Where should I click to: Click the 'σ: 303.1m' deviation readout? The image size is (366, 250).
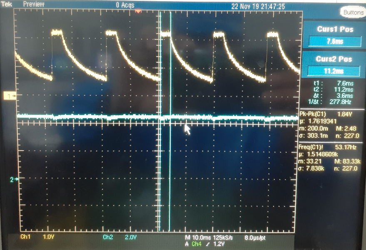point(314,136)
